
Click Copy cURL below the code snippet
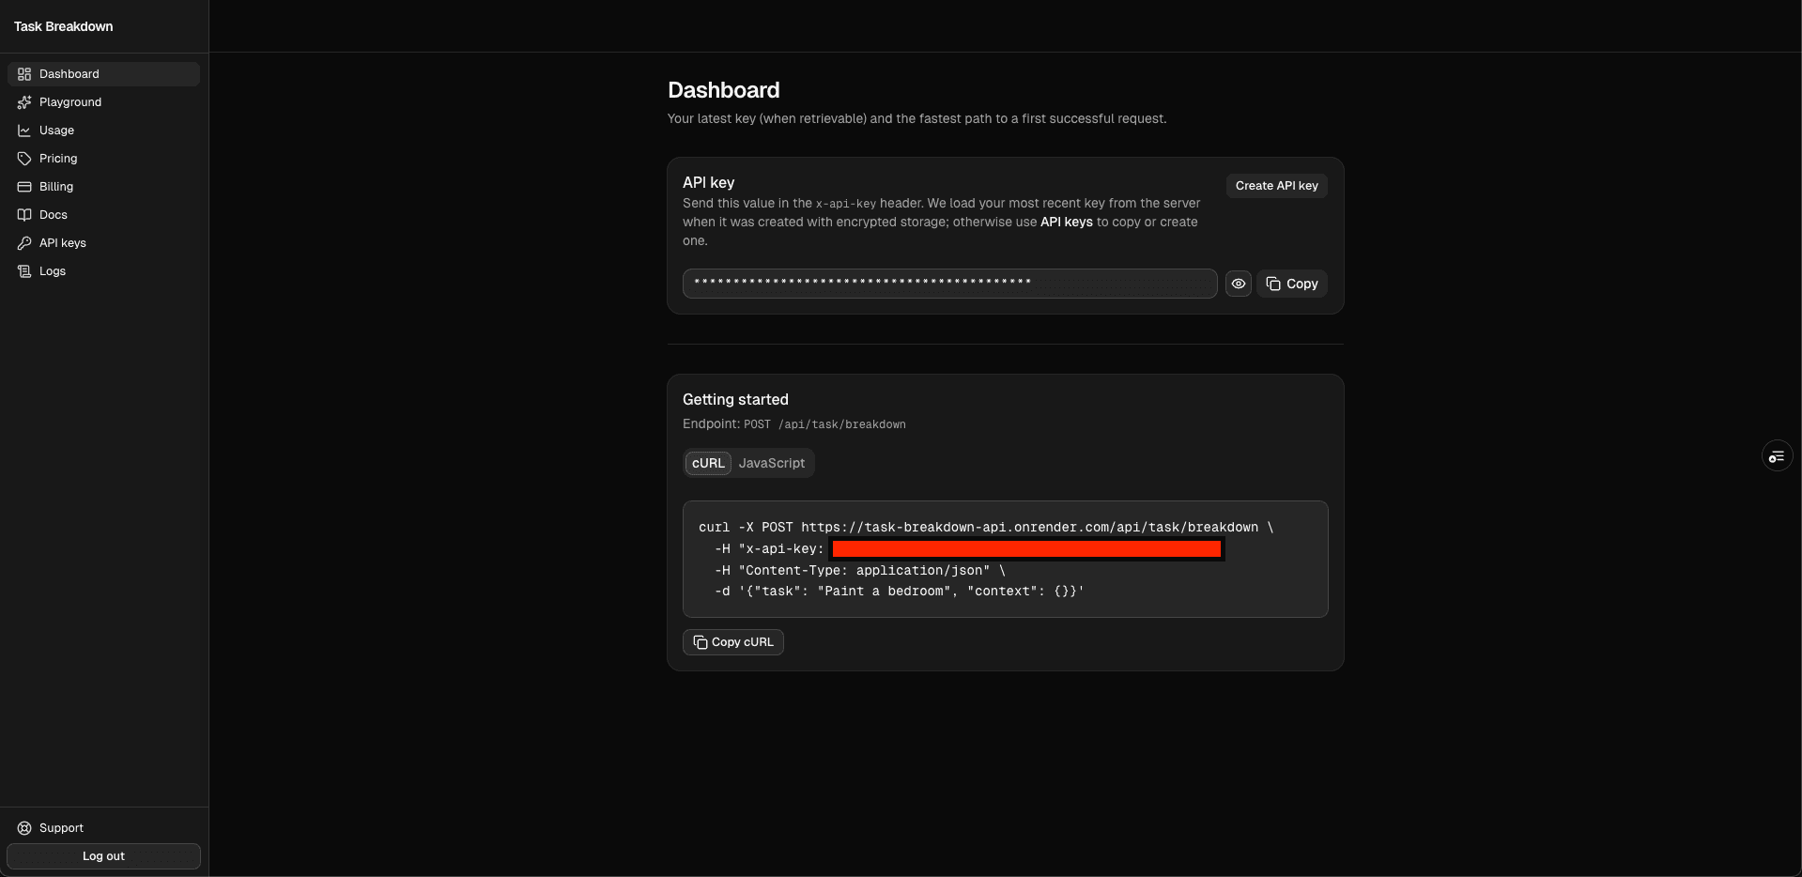pos(732,642)
